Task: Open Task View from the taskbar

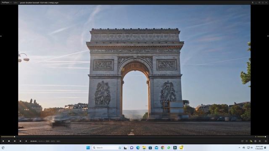Action: pyautogui.click(x=125, y=148)
